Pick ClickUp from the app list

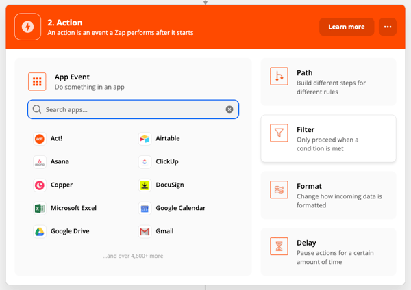(x=167, y=161)
